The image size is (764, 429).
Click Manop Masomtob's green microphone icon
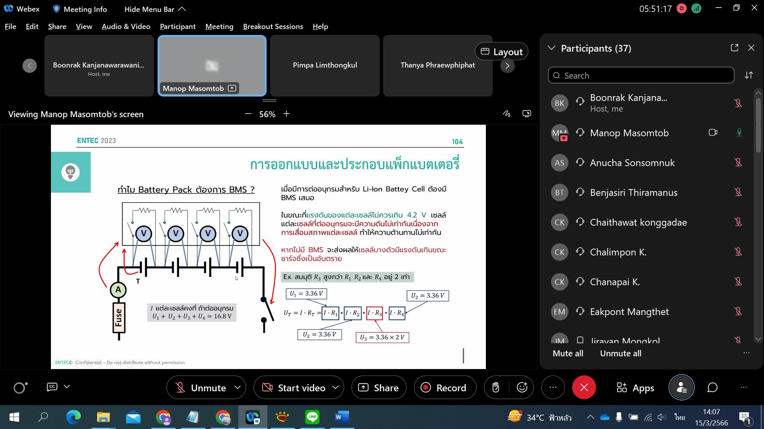tap(739, 133)
